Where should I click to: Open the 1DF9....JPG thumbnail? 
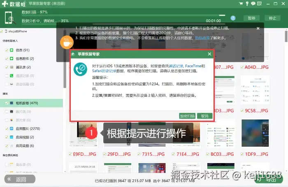255,133
